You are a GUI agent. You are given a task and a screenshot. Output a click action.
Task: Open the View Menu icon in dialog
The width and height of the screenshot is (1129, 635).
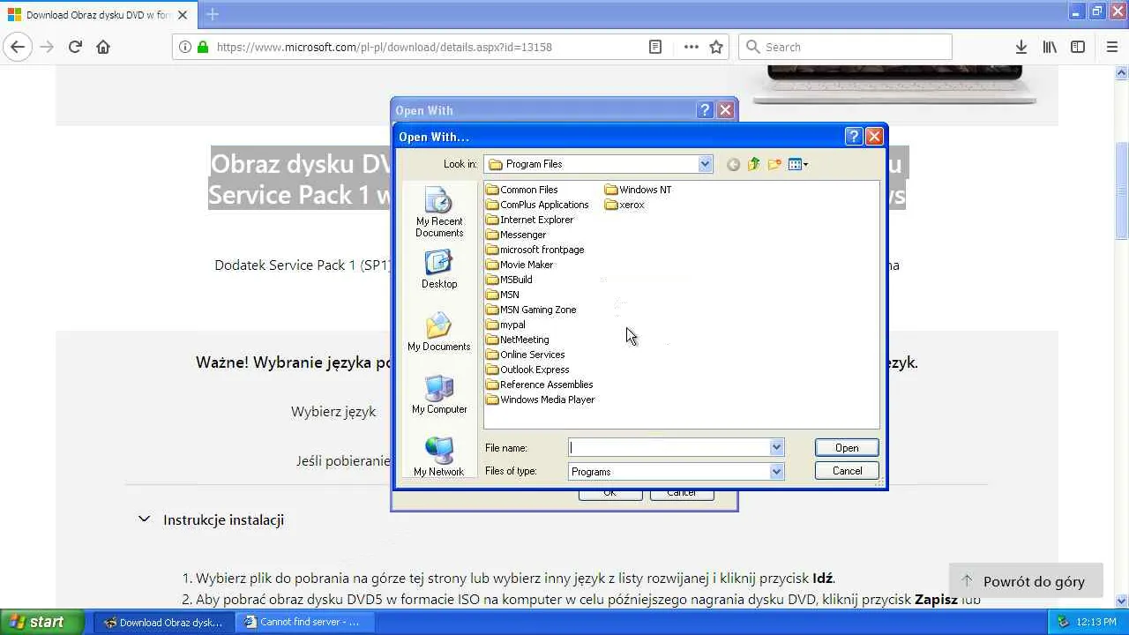[797, 164]
